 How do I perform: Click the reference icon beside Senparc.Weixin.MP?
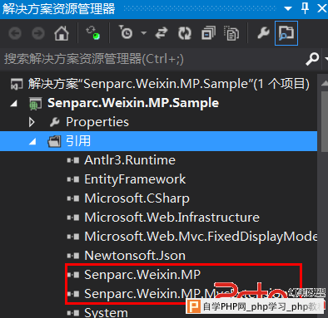pos(73,275)
